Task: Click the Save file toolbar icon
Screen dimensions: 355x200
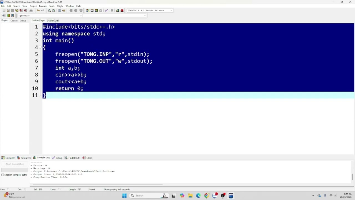Action: [12, 10]
